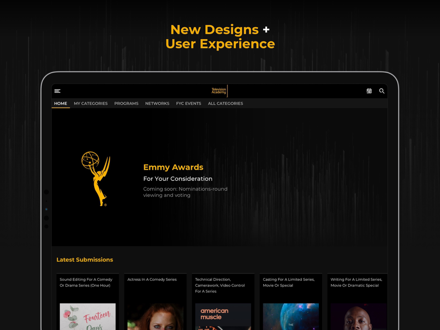Open Technical Direction, Camerawork category card
440x330 pixels.
tap(223, 302)
